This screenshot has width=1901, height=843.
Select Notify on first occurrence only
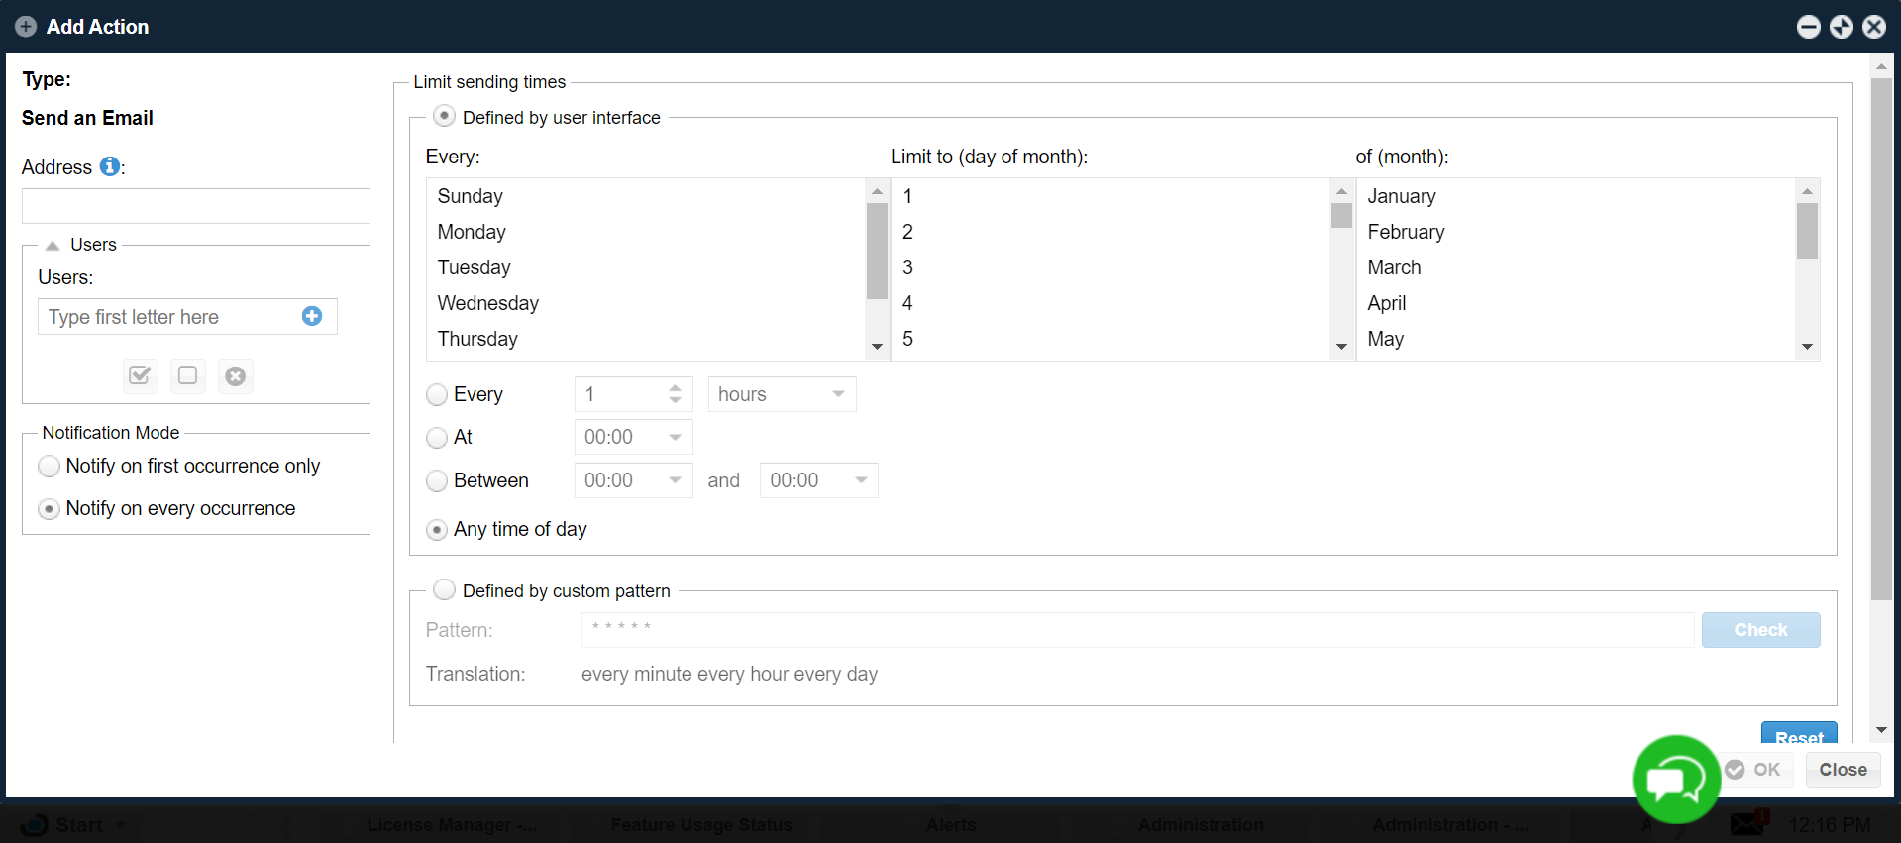50,466
